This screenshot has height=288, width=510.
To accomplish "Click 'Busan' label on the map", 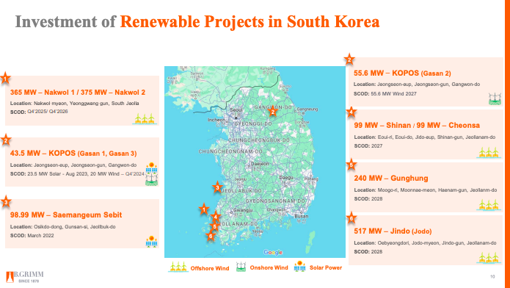I will [x=302, y=216].
